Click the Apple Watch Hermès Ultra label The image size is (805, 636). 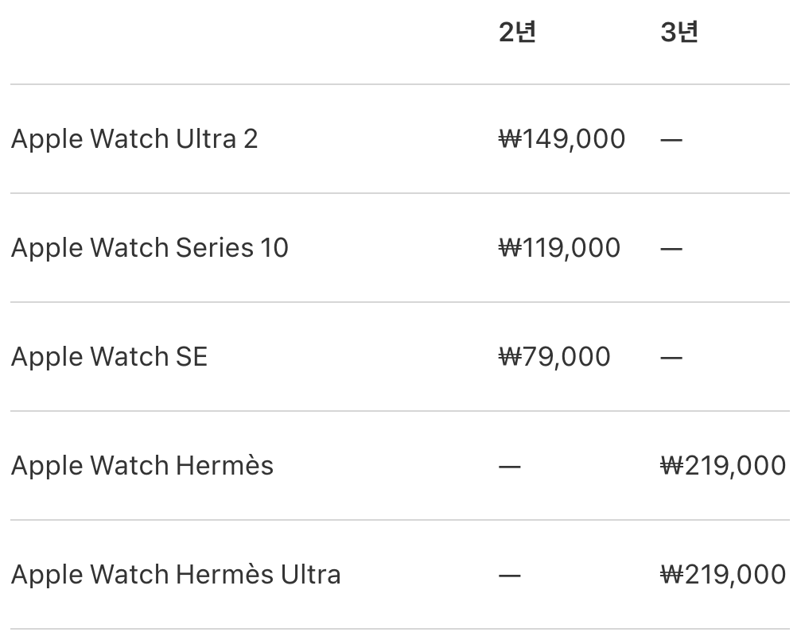(176, 575)
